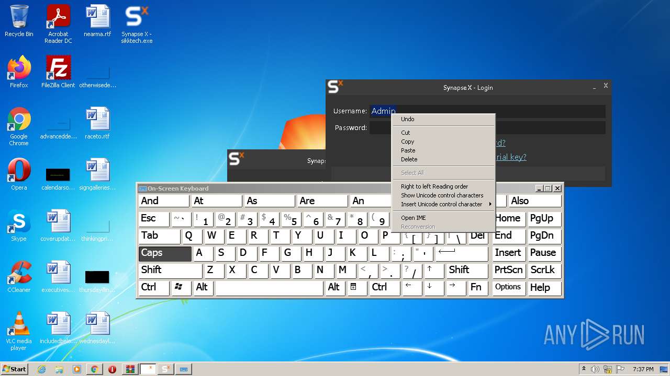Select the coverupdat document icon
This screenshot has height=376, width=670.
coord(58,226)
